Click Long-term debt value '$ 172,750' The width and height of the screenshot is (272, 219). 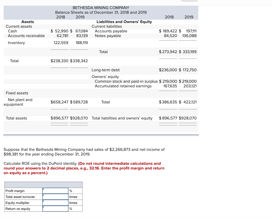[x=188, y=70]
